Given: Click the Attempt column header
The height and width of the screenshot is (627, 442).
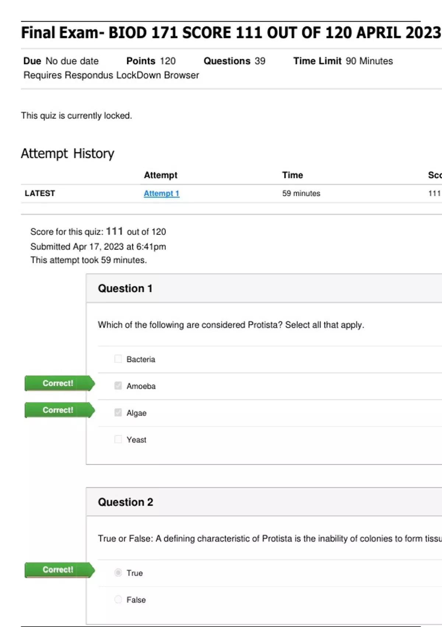Looking at the screenshot, I should tap(161, 175).
